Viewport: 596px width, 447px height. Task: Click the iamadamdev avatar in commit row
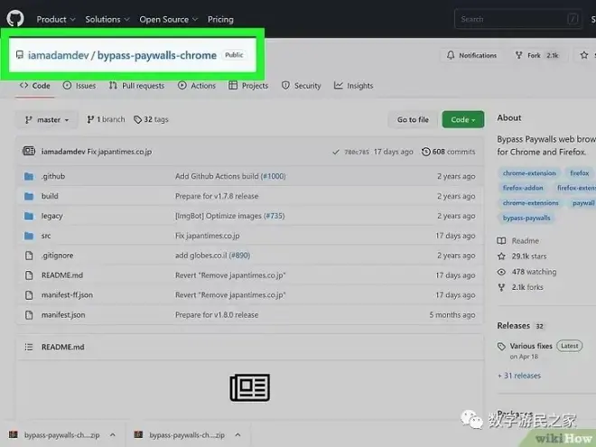pos(29,152)
